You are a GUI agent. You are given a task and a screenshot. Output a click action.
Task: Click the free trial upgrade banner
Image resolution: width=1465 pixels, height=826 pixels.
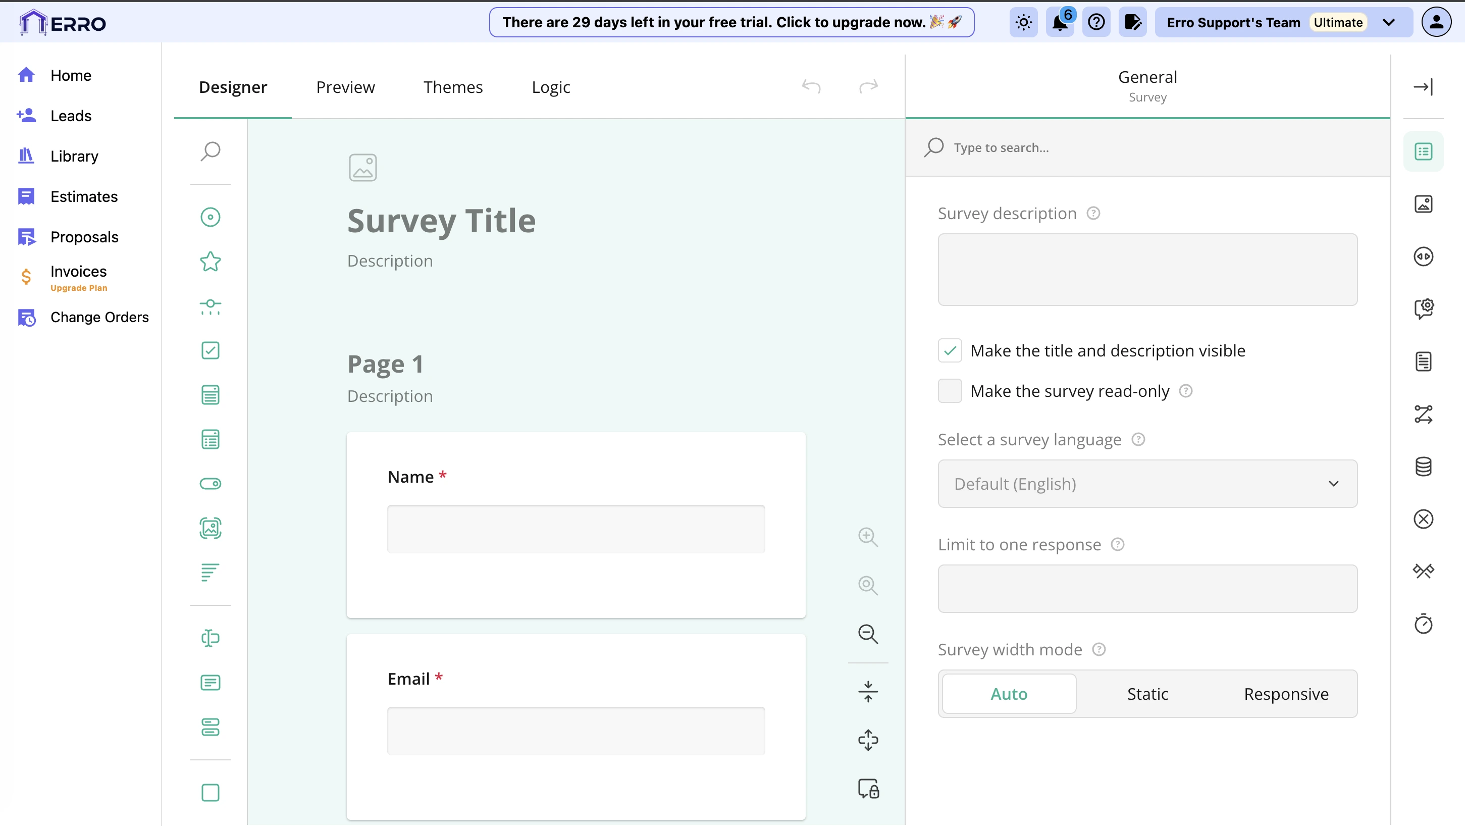coord(731,23)
